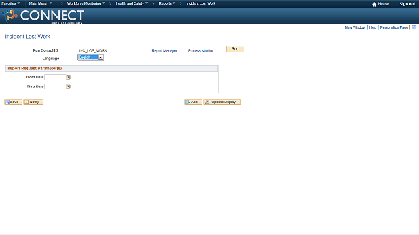Click the page info icon beside Personalize Page

click(x=414, y=27)
